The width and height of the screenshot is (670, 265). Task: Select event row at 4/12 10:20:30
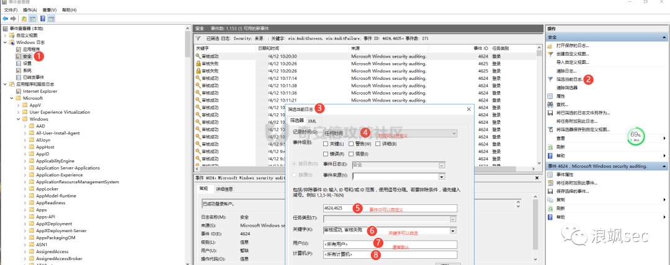(366, 56)
